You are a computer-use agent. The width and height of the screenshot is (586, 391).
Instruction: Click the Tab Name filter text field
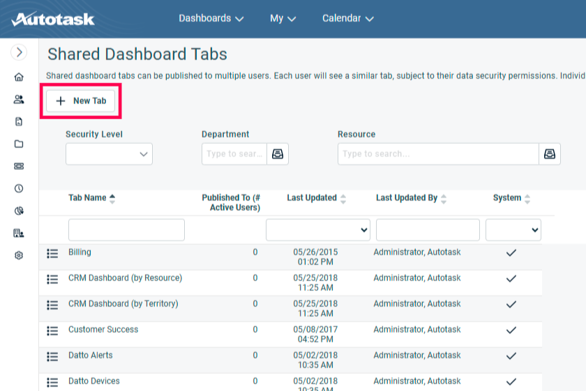pyautogui.click(x=126, y=229)
